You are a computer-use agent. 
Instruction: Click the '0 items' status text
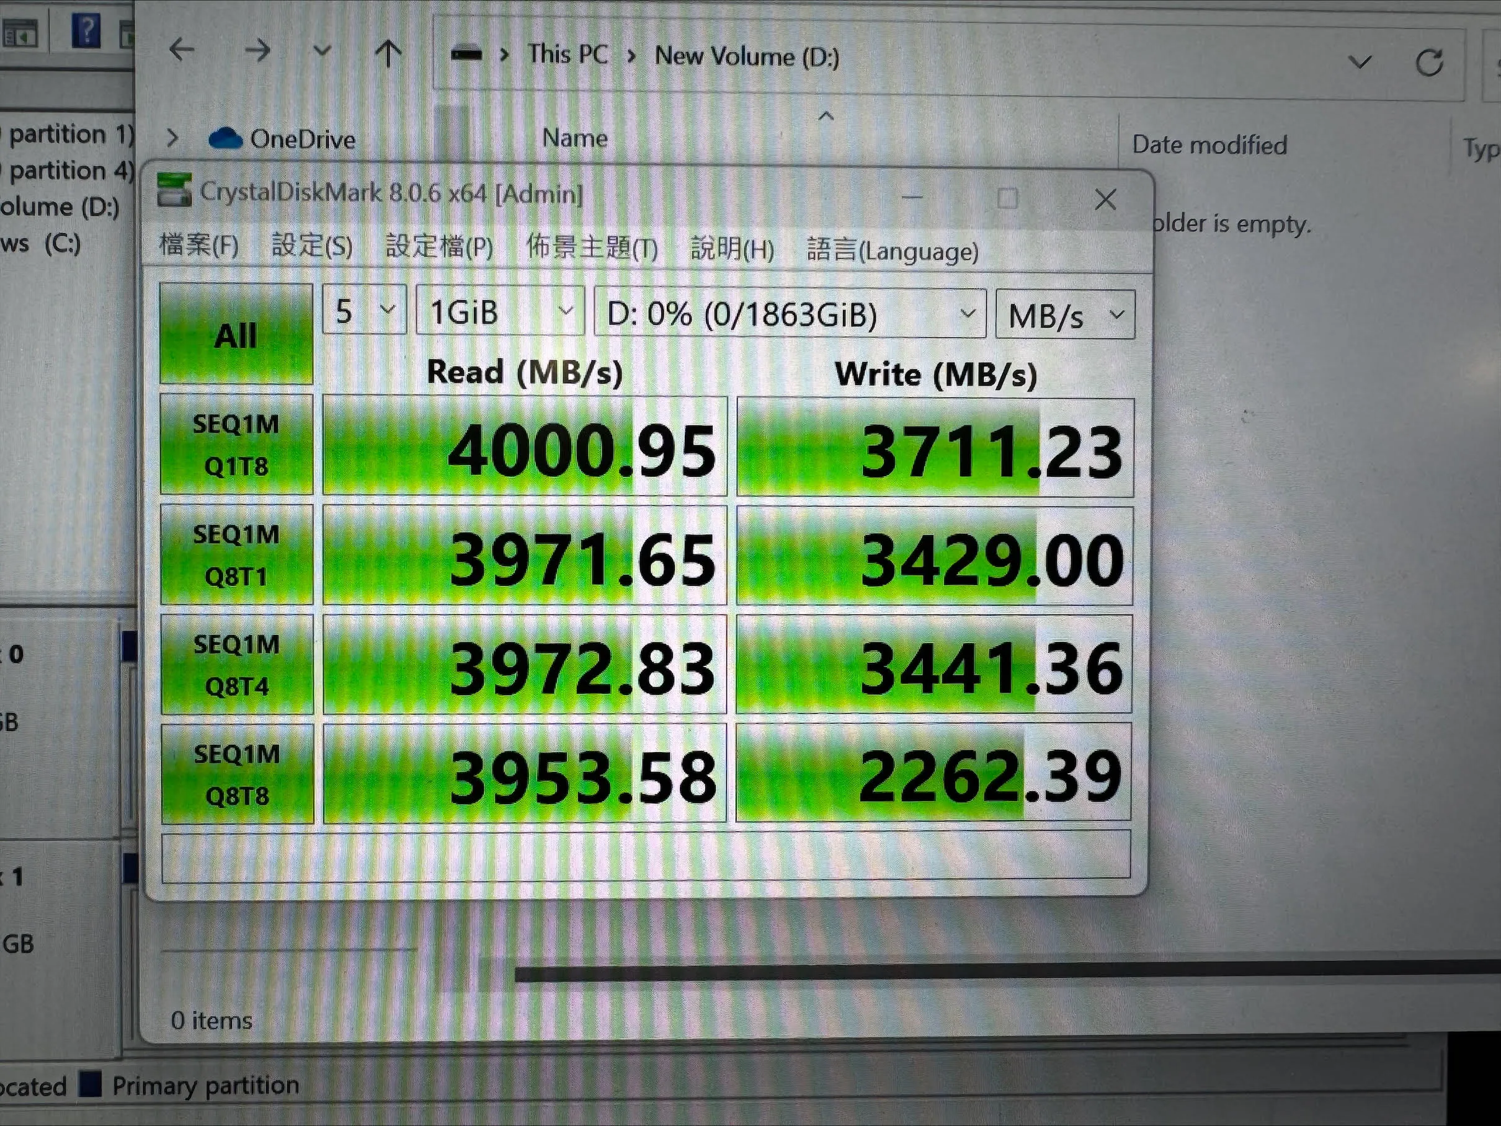211,1020
